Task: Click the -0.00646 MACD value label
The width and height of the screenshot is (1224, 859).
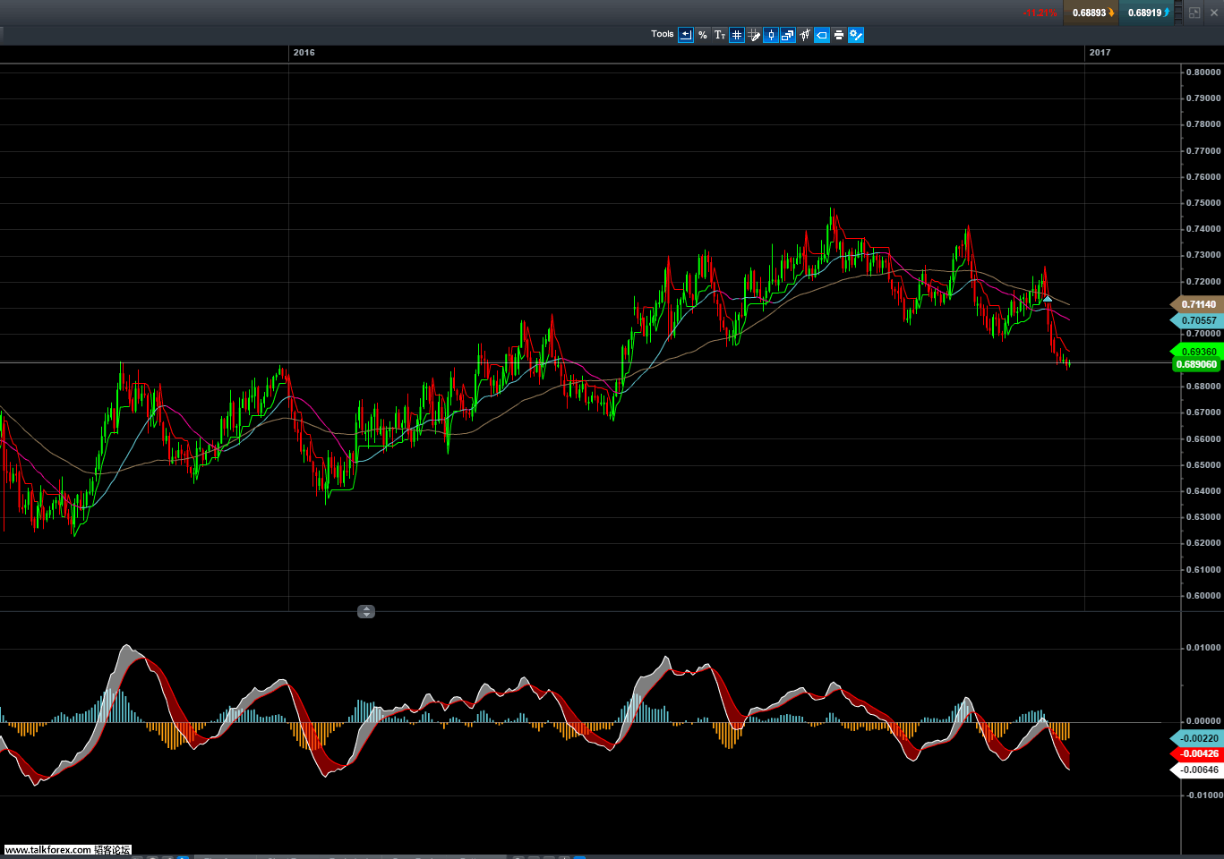Action: (x=1198, y=770)
